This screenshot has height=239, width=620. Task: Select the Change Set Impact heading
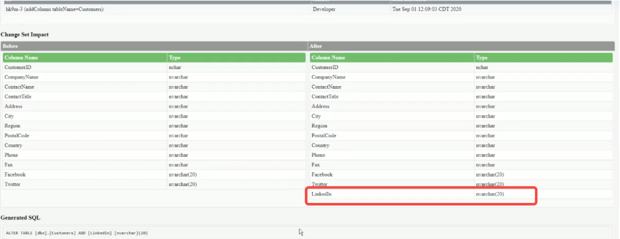[x=25, y=35]
